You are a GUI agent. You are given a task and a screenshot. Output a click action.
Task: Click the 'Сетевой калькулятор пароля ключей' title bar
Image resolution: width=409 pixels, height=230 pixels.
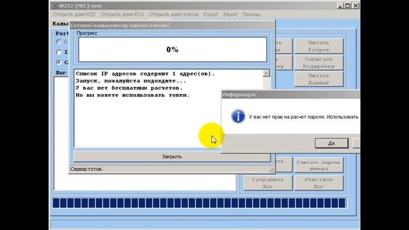pos(172,26)
